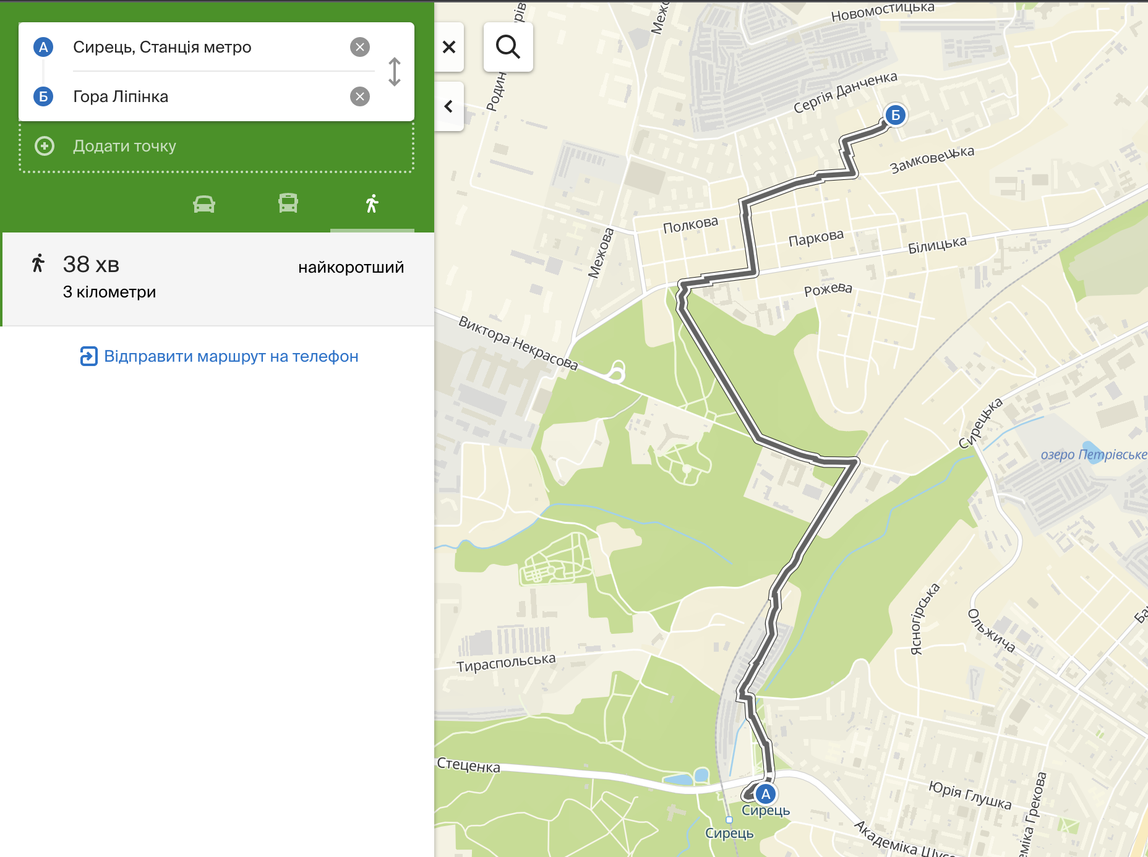Select the walking route mode

[x=372, y=204]
